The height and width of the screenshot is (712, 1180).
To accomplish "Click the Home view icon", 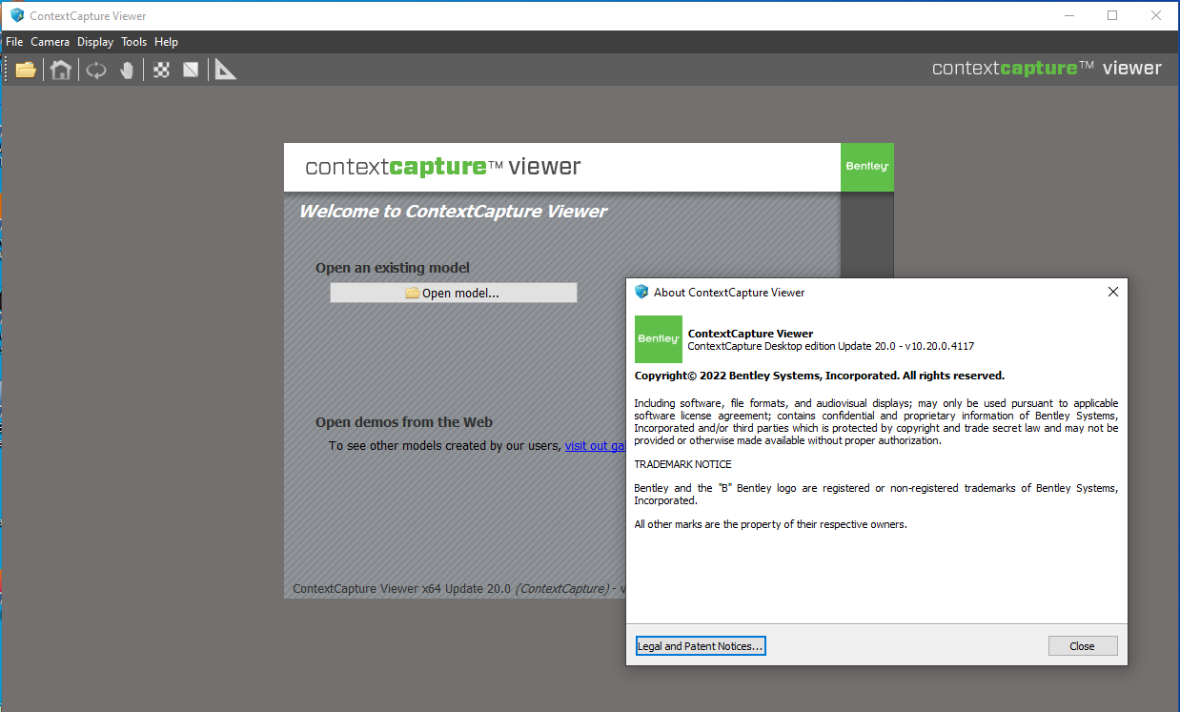I will (x=61, y=70).
